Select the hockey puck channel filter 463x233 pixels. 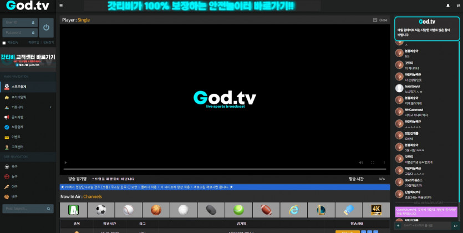click(x=211, y=210)
